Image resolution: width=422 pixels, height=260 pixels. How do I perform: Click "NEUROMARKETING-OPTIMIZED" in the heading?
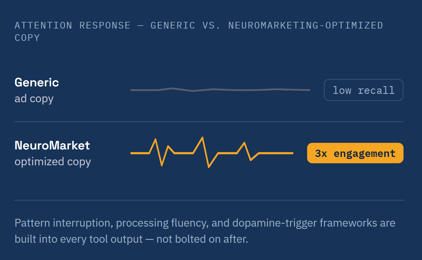click(306, 25)
